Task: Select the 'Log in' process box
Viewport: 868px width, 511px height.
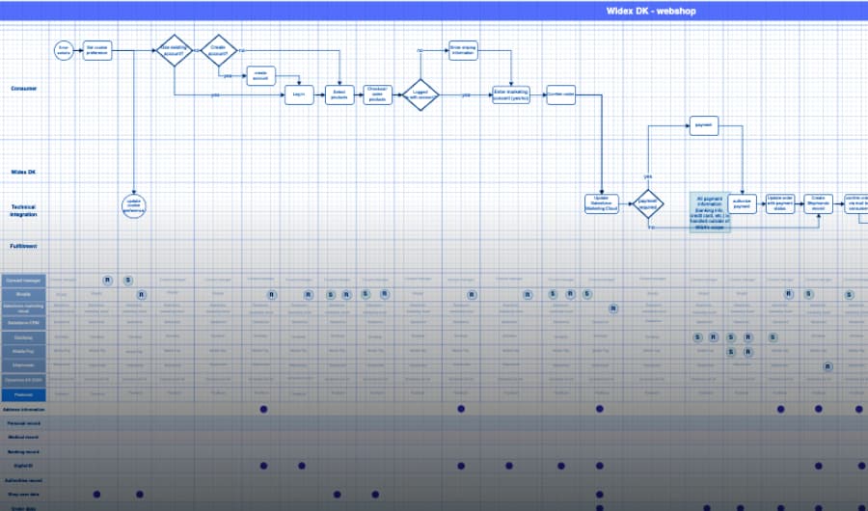Action: coord(299,94)
